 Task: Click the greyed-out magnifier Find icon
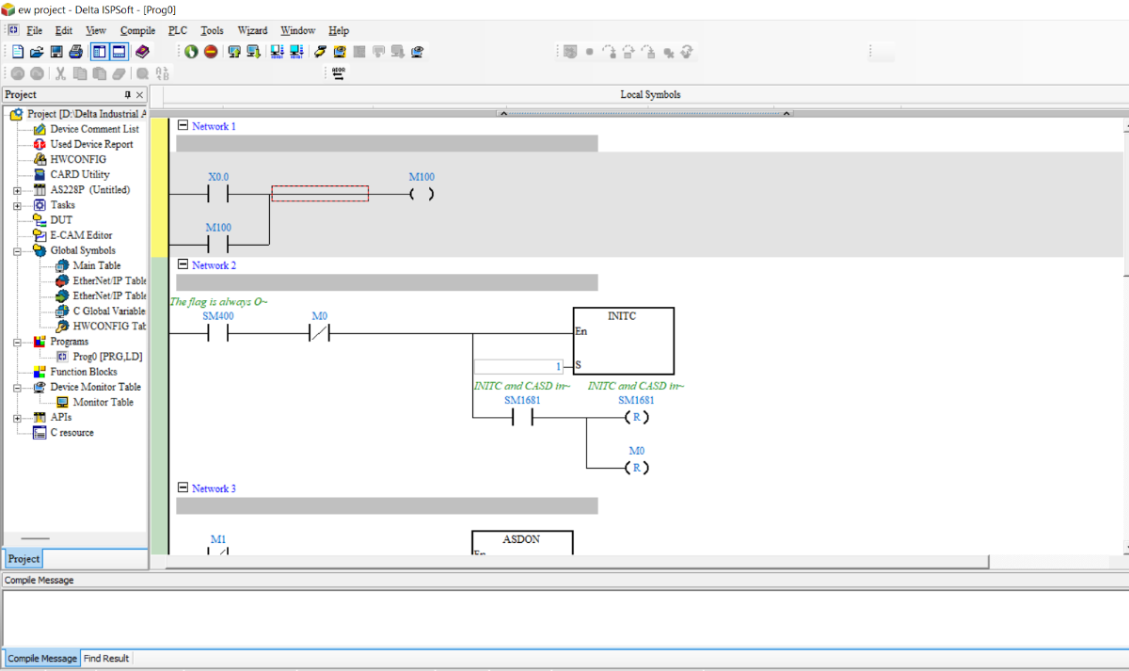142,72
